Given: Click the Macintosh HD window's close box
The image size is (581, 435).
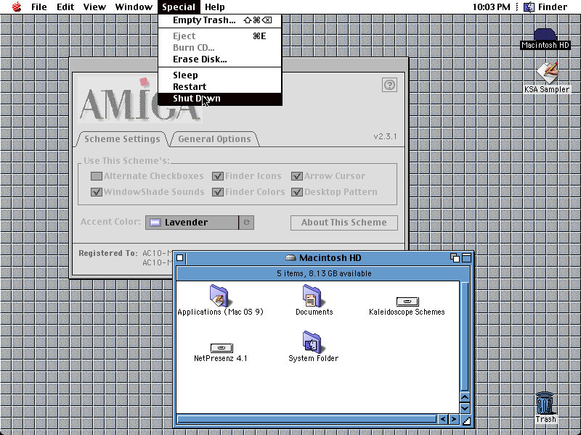Looking at the screenshot, I should (180, 258).
